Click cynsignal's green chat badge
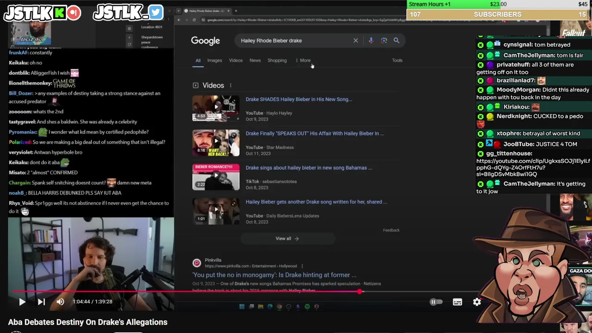The image size is (592, 333). click(x=489, y=44)
